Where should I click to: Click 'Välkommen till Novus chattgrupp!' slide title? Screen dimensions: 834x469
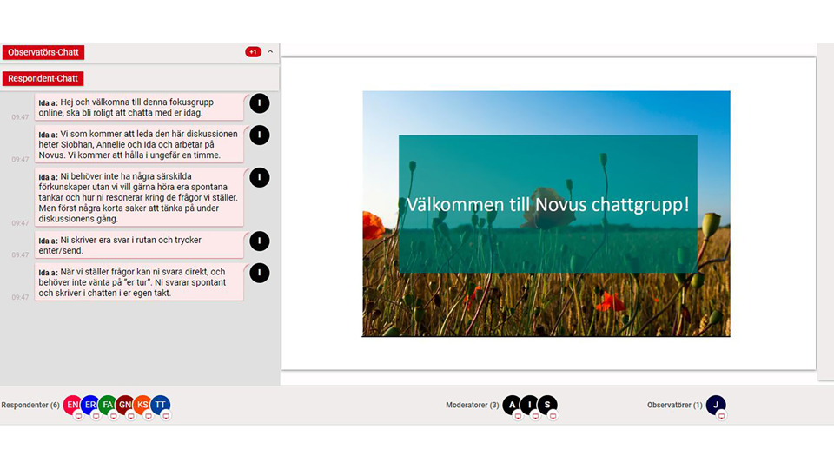point(548,204)
